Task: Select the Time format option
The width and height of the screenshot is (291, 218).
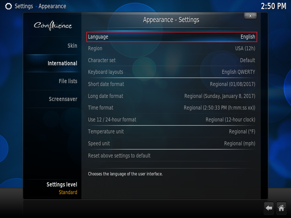Action: coord(172,108)
